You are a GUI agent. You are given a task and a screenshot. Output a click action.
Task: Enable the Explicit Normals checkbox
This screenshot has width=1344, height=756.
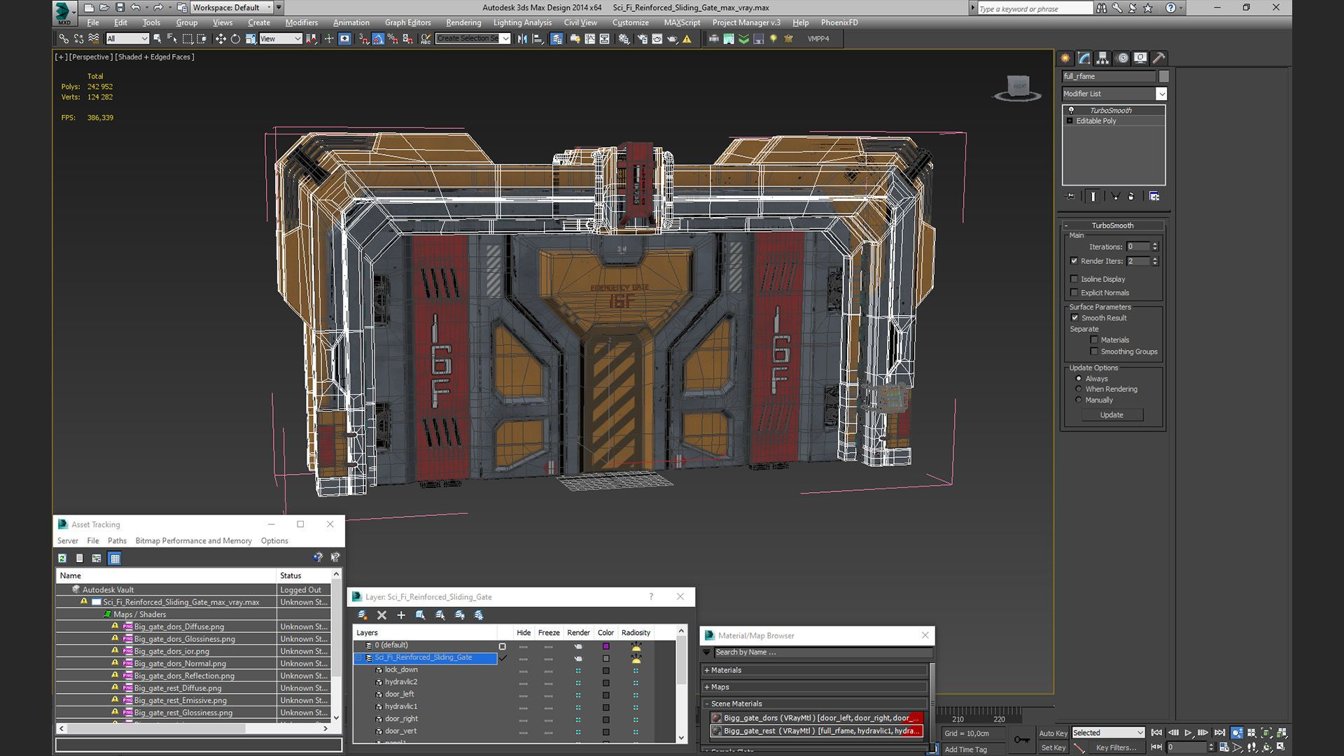1074,293
